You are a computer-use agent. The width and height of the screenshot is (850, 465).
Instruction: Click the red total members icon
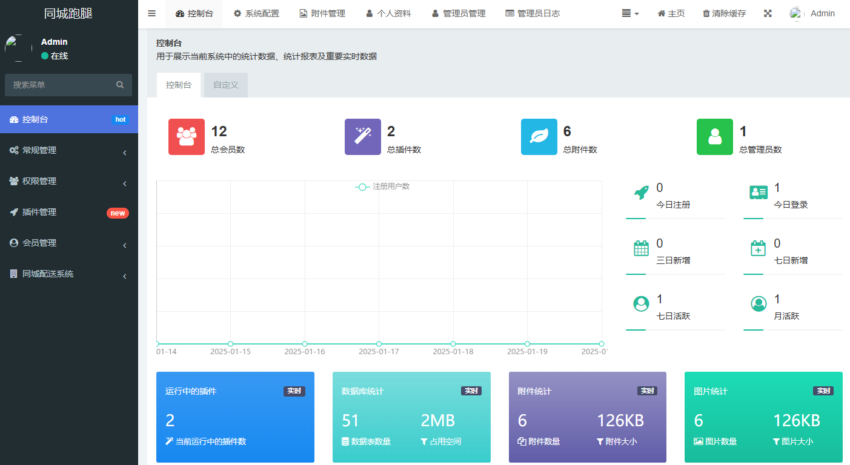click(x=187, y=137)
